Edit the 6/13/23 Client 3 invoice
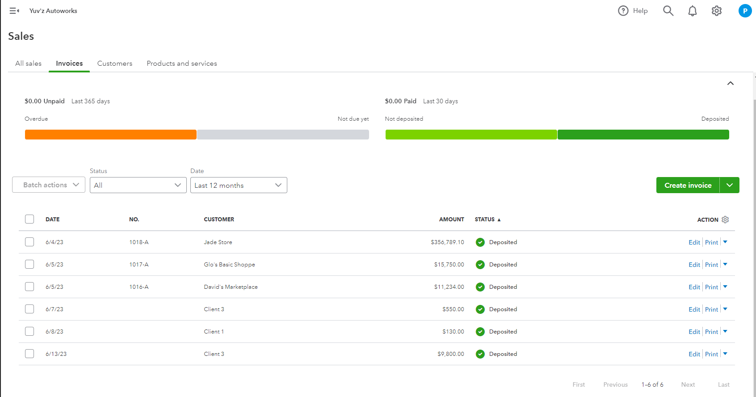Viewport: 756px width, 397px height. click(x=694, y=354)
